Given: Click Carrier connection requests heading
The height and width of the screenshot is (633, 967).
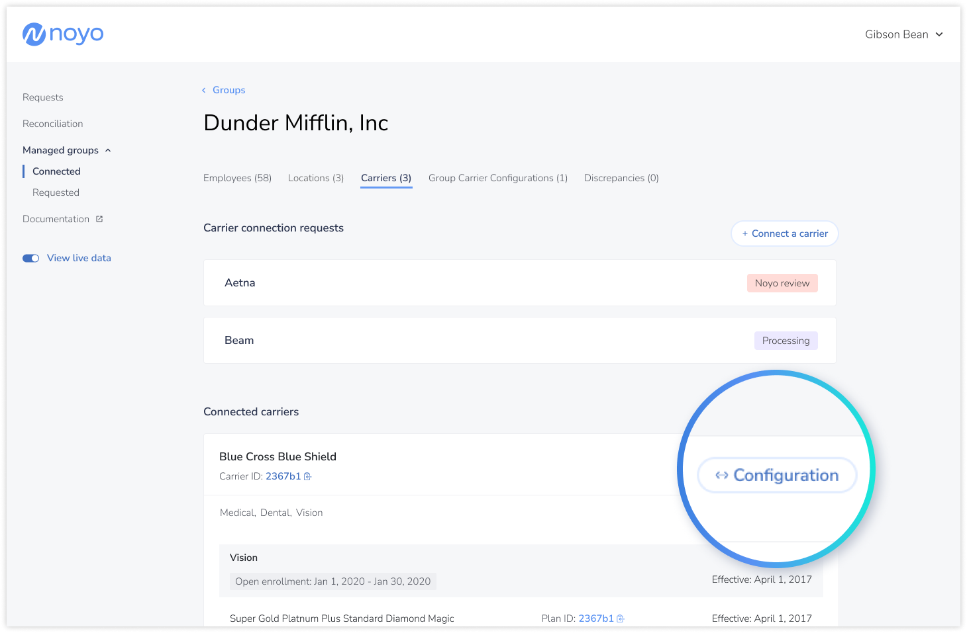Looking at the screenshot, I should 274,228.
